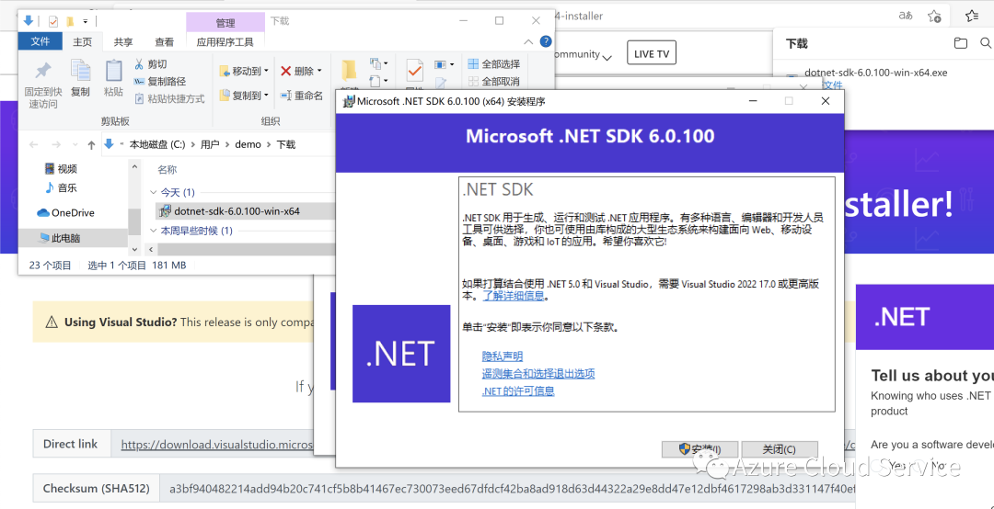
Task: Click the search icon in Downloads panel
Action: 986,44
